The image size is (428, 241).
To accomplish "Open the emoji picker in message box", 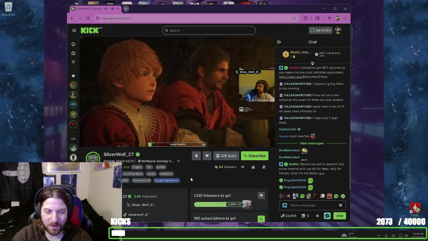I will point(341,206).
